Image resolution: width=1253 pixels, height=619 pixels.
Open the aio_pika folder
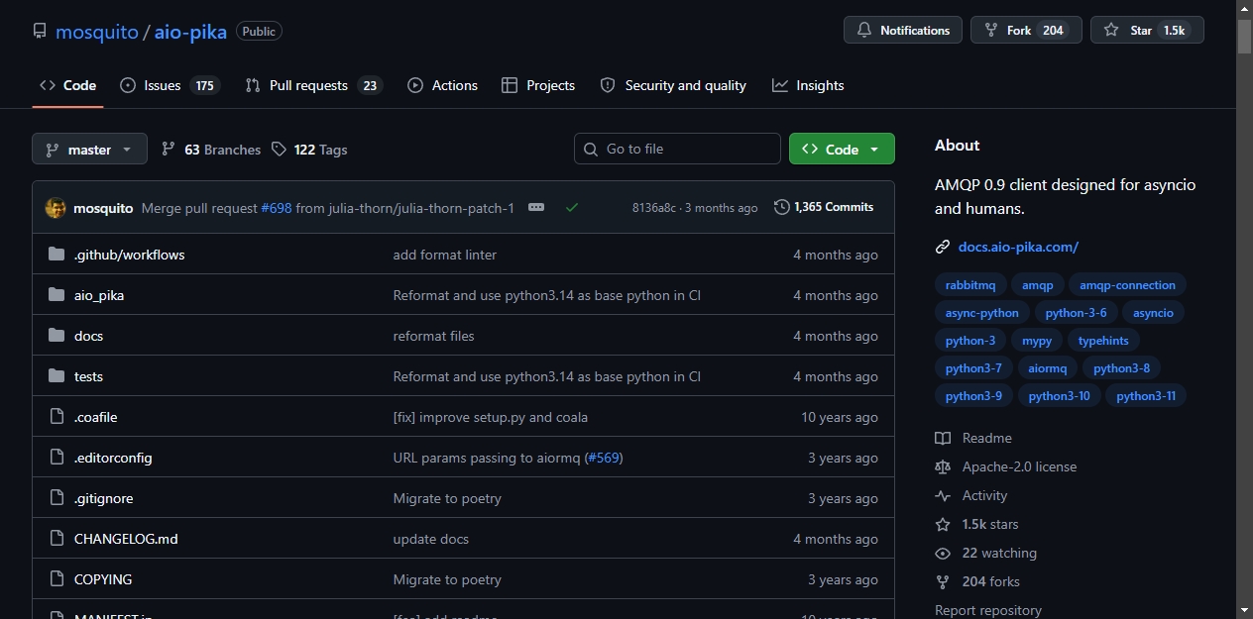click(99, 295)
